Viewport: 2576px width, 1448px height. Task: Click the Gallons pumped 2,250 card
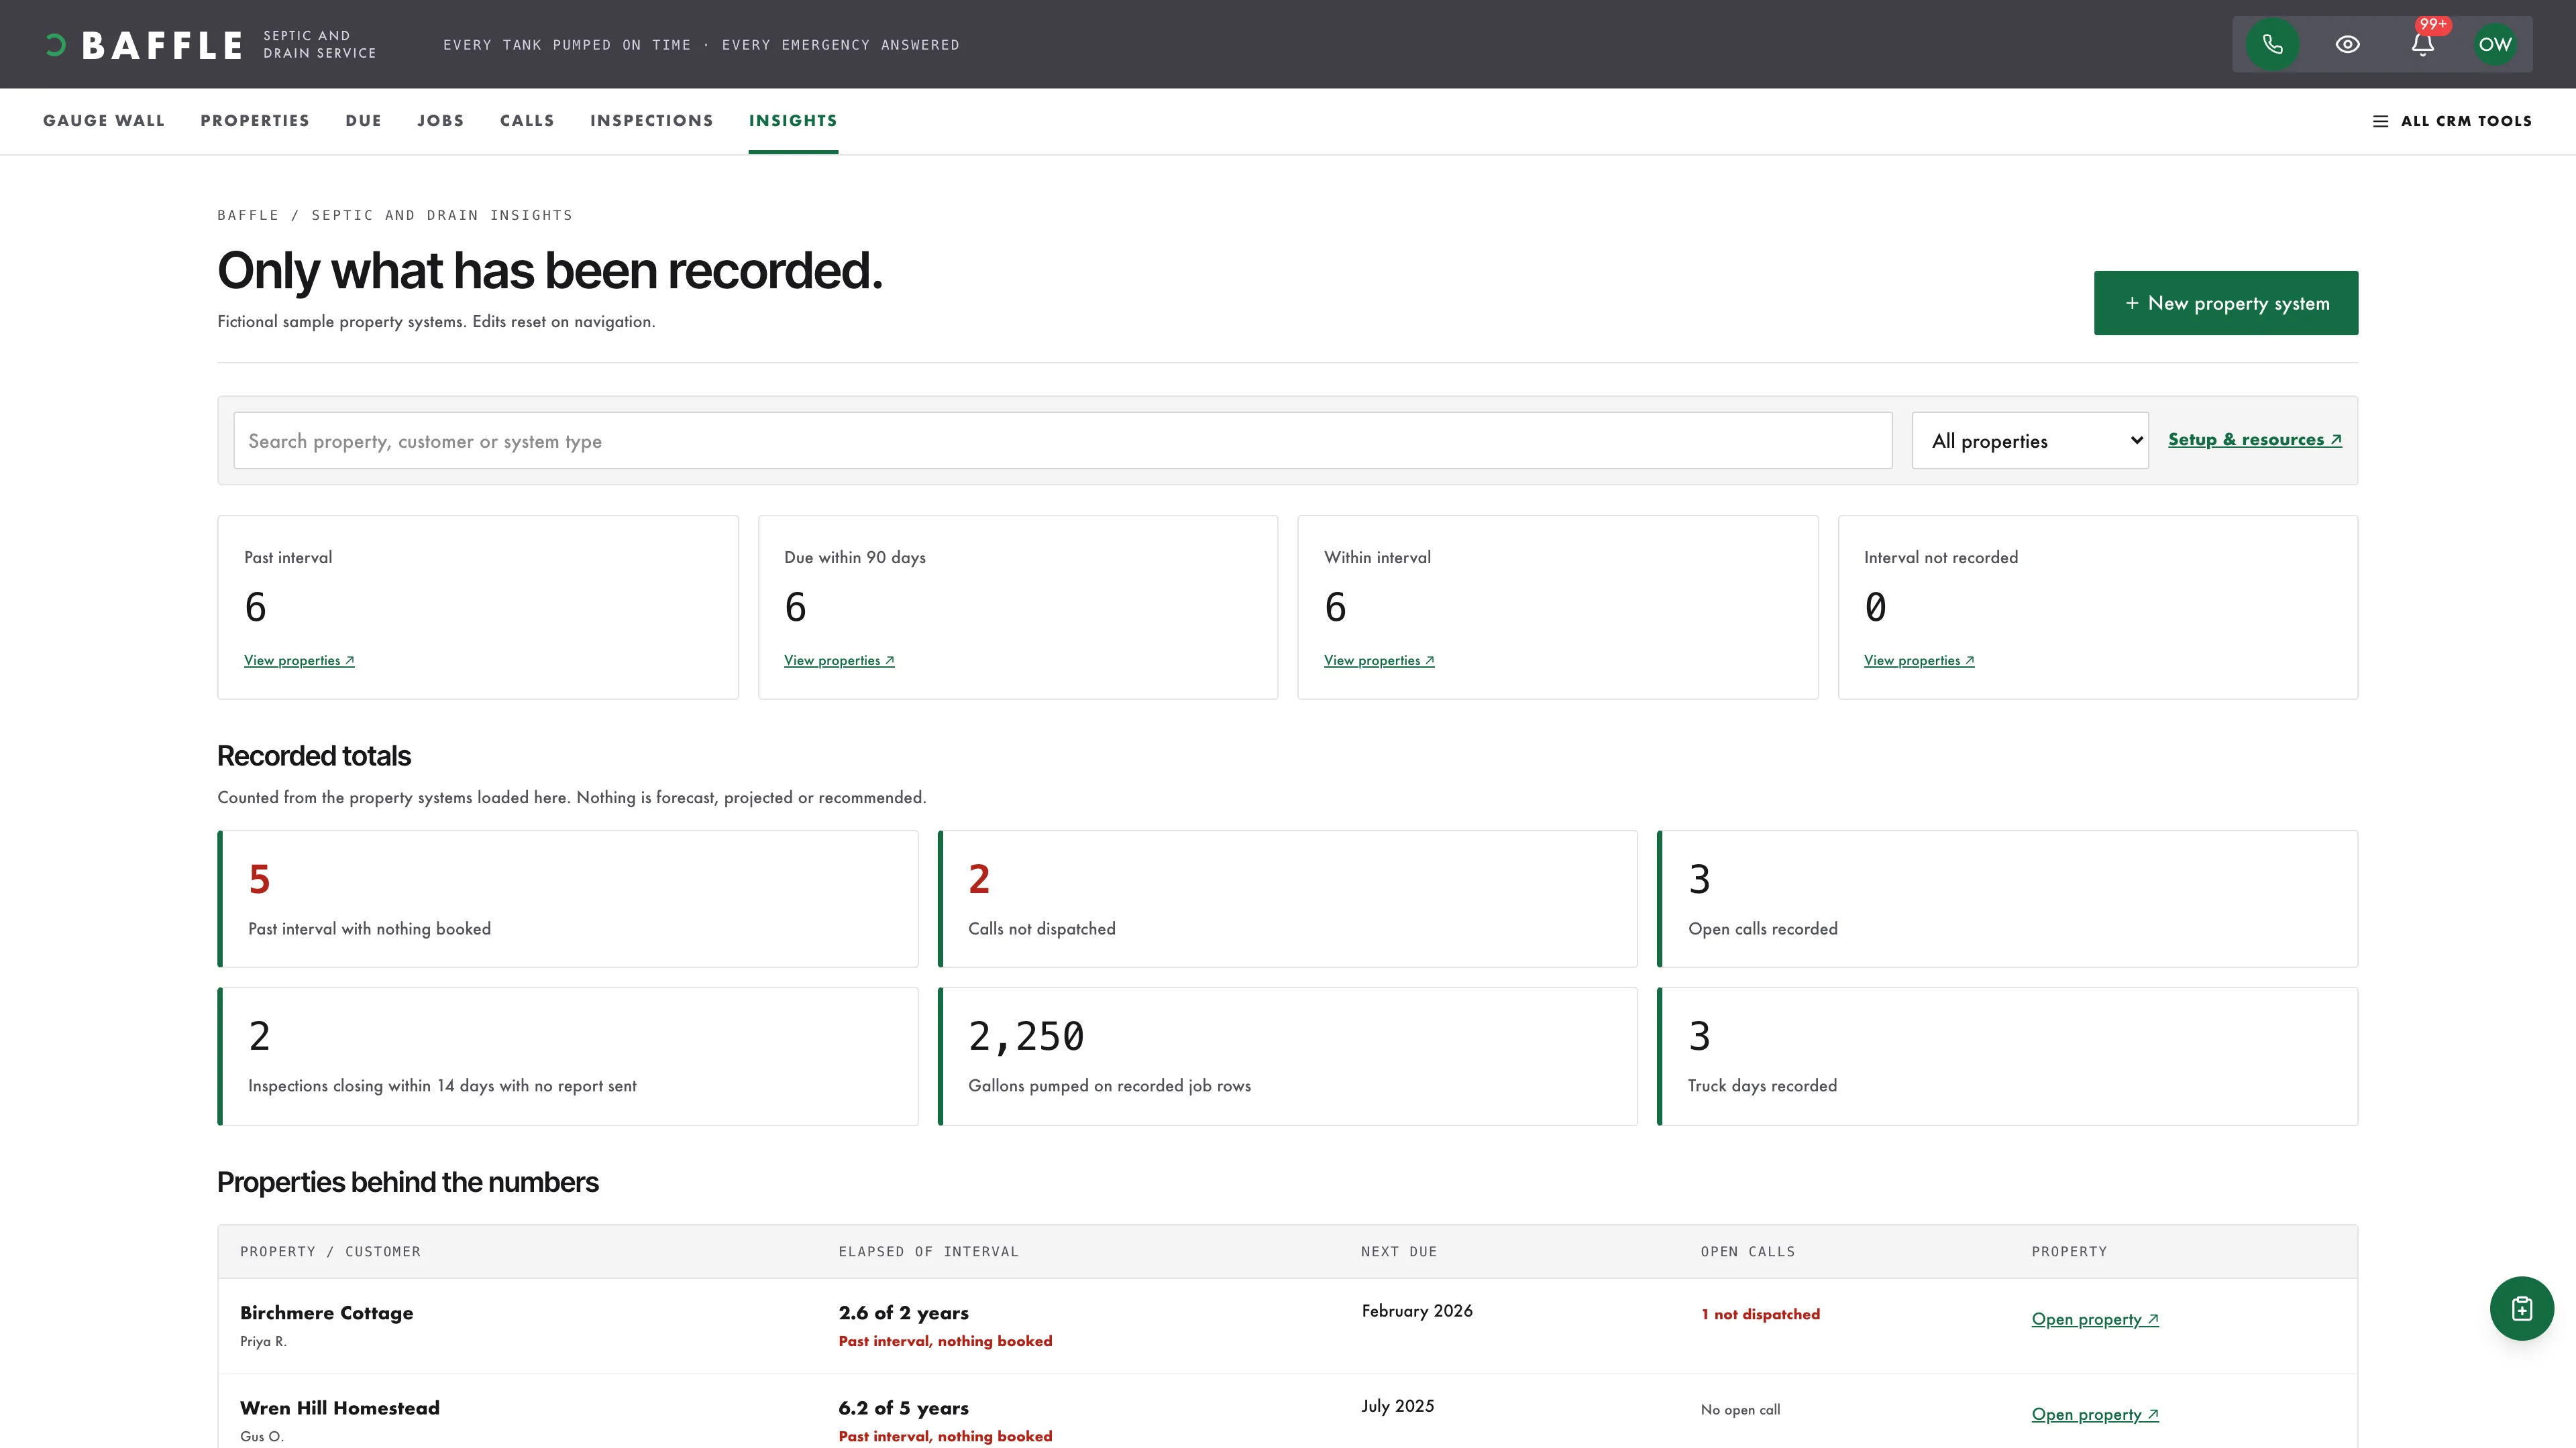1288,1057
